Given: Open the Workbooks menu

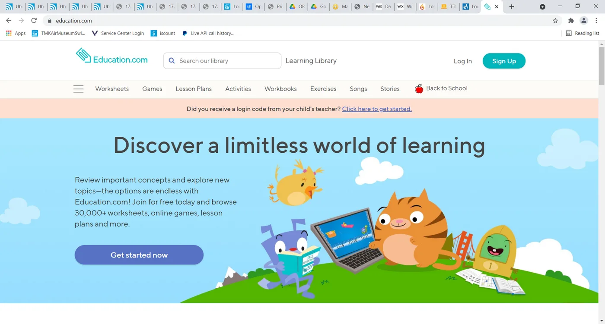Looking at the screenshot, I should coord(280,89).
